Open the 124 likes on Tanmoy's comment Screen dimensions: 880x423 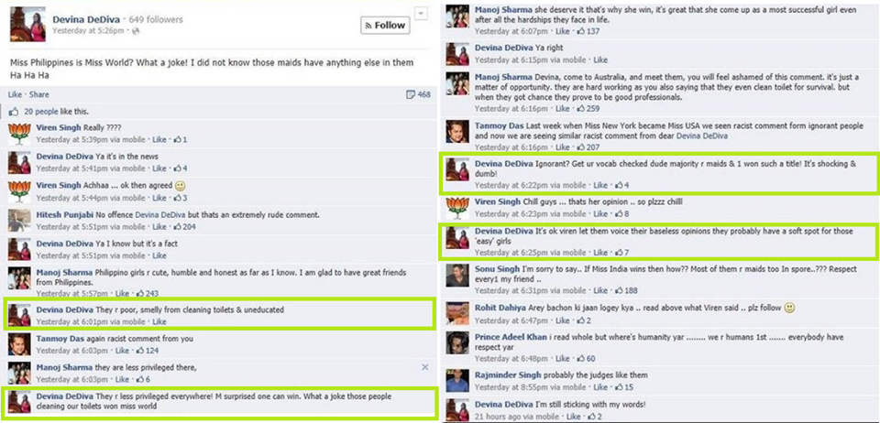point(148,351)
